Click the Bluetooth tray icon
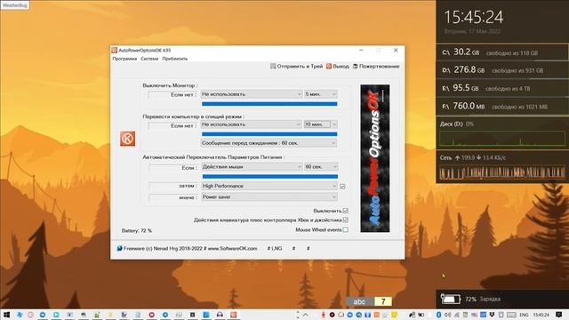This screenshot has width=569, height=320. pyautogui.click(x=438, y=315)
